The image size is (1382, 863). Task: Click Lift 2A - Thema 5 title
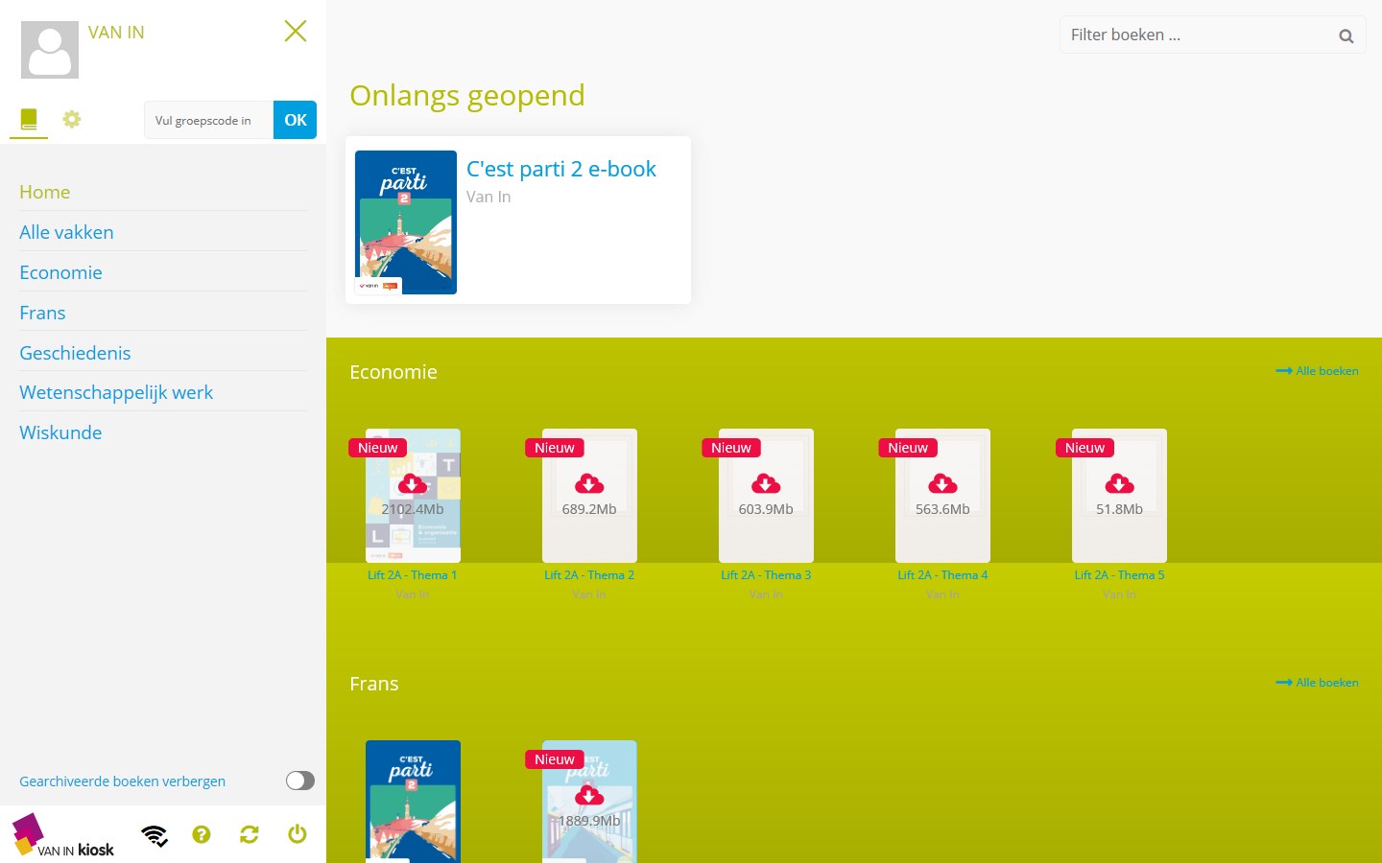pyautogui.click(x=1119, y=575)
